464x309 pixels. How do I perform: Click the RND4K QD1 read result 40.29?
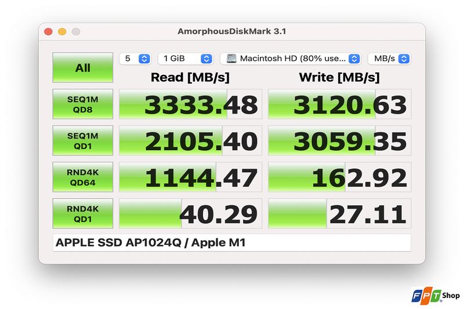point(191,213)
